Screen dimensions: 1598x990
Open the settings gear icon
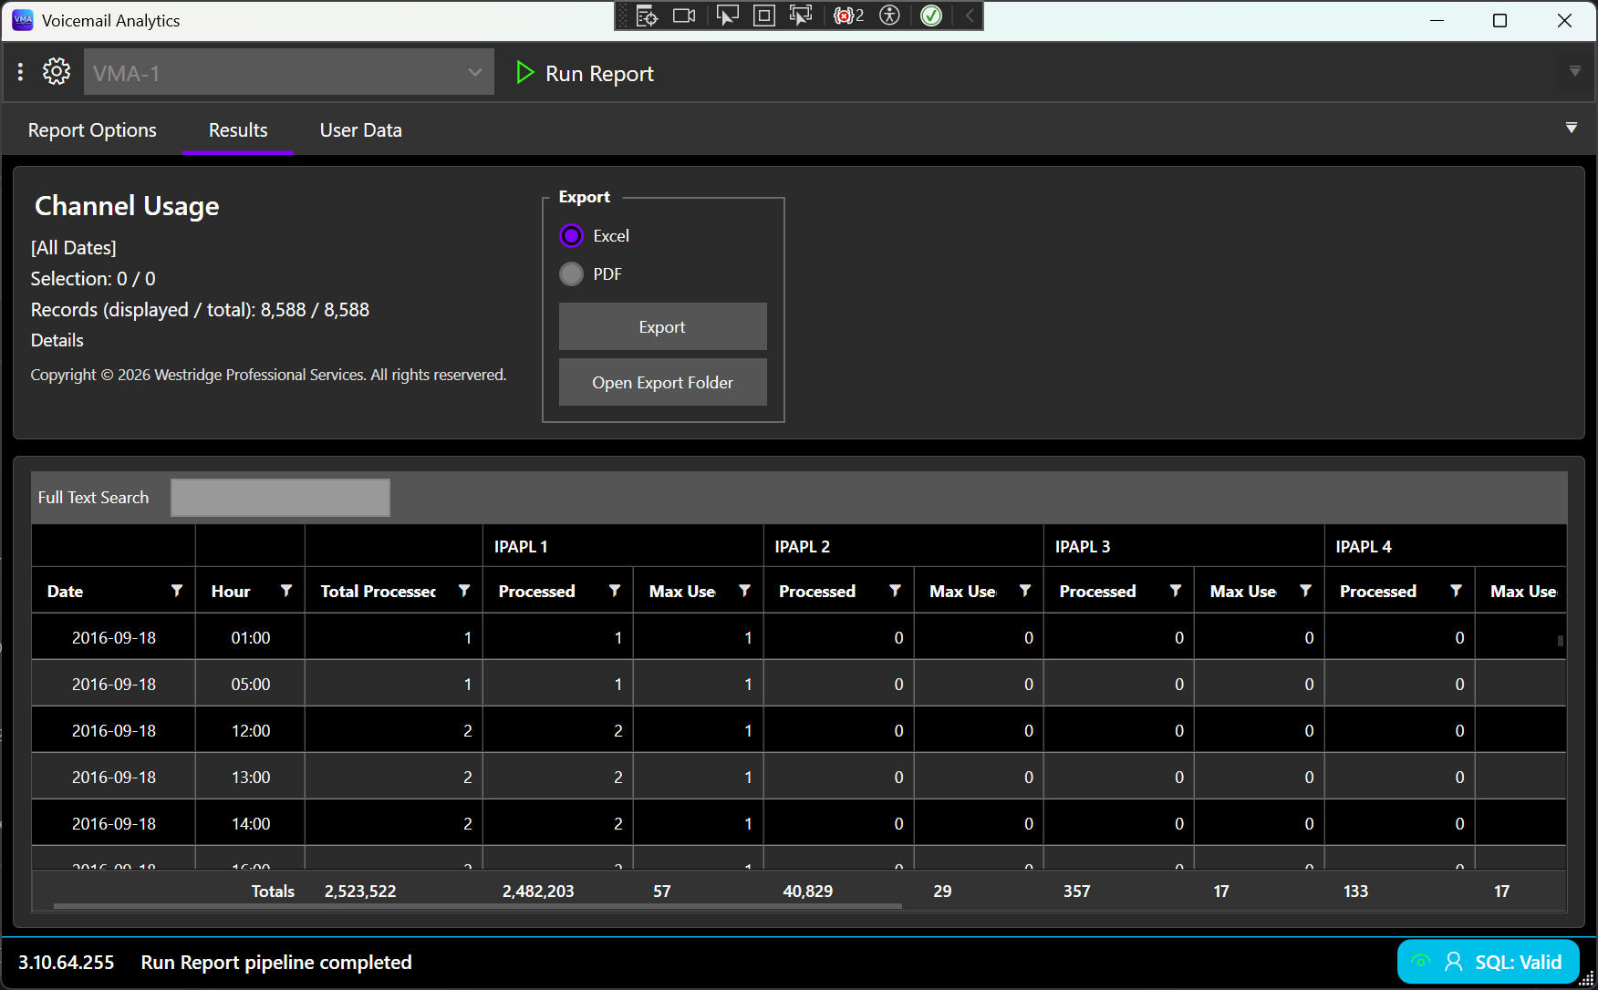click(x=57, y=71)
